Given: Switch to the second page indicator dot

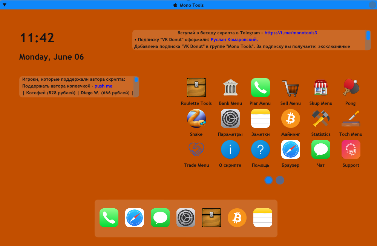Looking at the screenshot, I should 280,180.
